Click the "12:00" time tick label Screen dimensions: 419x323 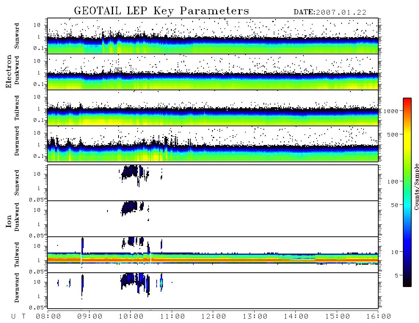pyautogui.click(x=214, y=317)
